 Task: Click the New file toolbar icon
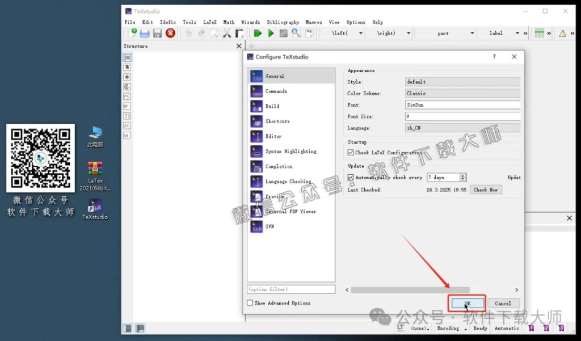point(132,33)
